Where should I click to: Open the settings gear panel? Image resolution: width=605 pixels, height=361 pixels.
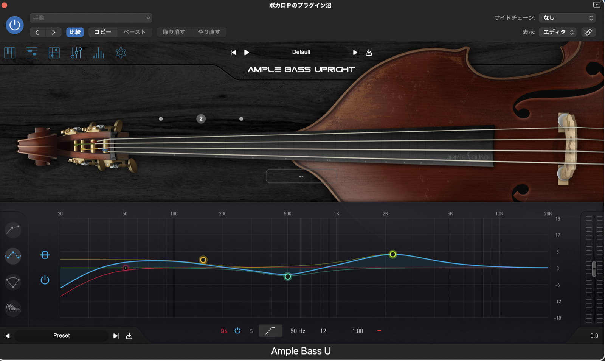[121, 53]
